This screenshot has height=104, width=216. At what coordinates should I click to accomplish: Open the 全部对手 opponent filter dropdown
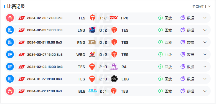[x=201, y=6]
